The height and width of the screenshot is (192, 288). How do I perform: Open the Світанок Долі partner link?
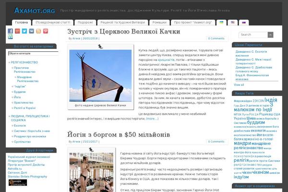click(x=17, y=172)
